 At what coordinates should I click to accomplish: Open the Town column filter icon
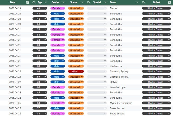(137, 2)
